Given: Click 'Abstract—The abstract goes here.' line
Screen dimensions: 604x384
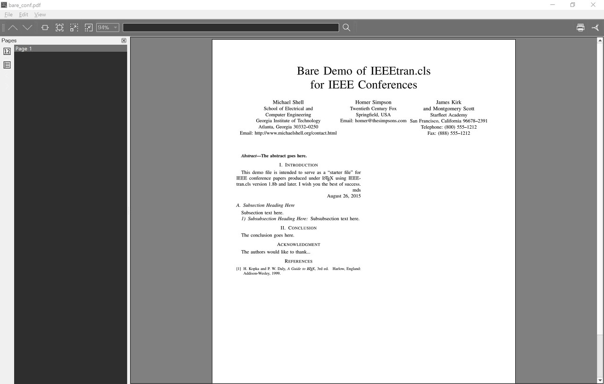Looking at the screenshot, I should tap(274, 156).
